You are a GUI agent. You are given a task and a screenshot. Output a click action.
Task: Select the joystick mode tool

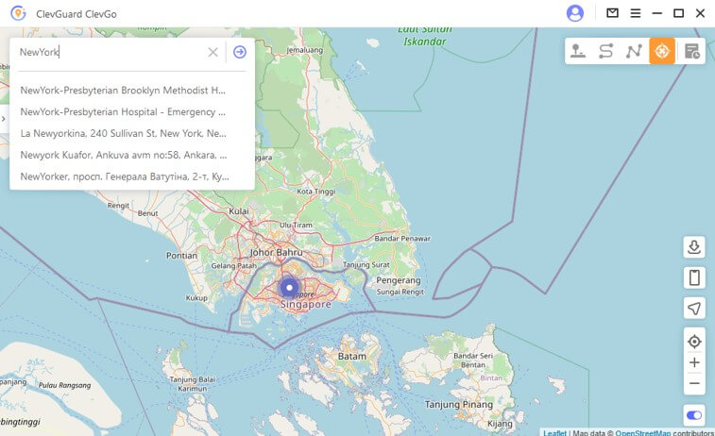[578, 51]
